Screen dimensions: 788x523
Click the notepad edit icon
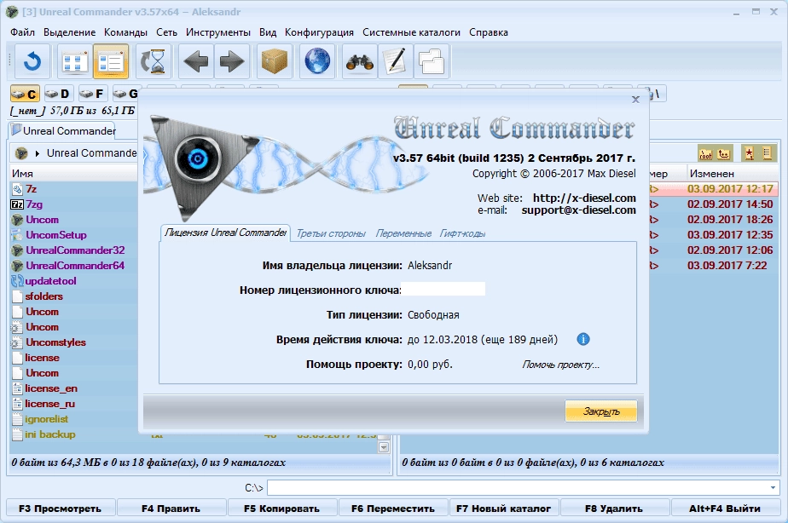396,61
